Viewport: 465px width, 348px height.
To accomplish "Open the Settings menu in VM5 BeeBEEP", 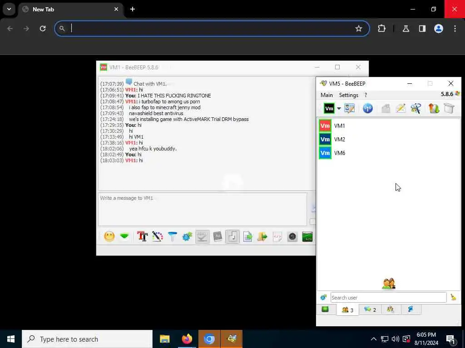I will click(348, 95).
